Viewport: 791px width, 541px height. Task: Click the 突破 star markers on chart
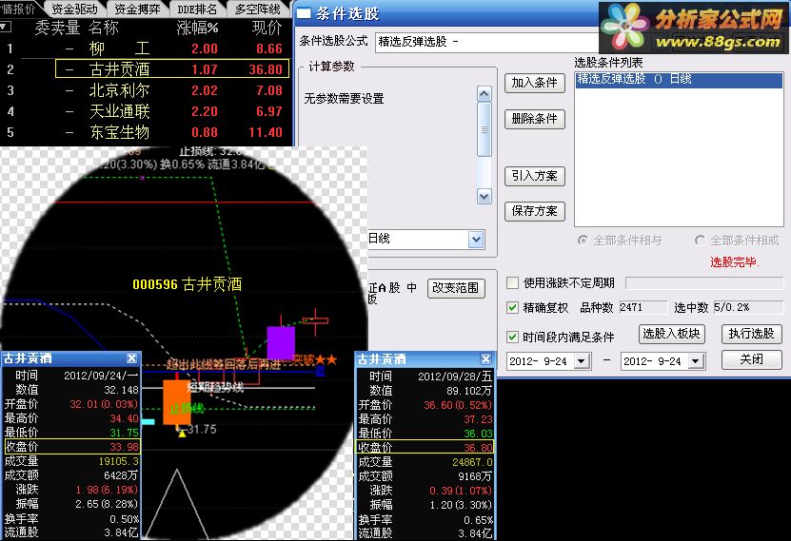(x=326, y=359)
